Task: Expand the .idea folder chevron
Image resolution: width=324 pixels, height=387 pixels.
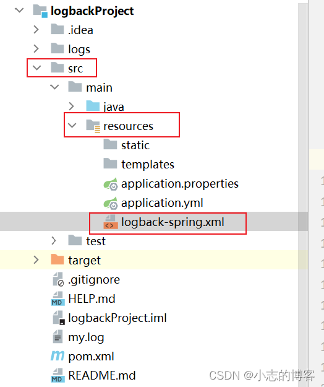Action: (x=36, y=30)
